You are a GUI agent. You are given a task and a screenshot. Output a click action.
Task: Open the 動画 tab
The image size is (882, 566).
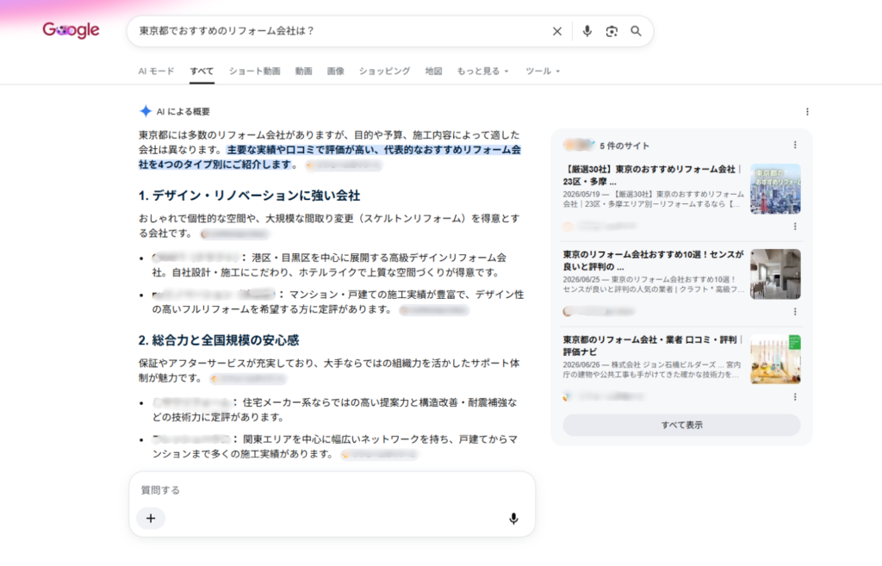pyautogui.click(x=304, y=71)
